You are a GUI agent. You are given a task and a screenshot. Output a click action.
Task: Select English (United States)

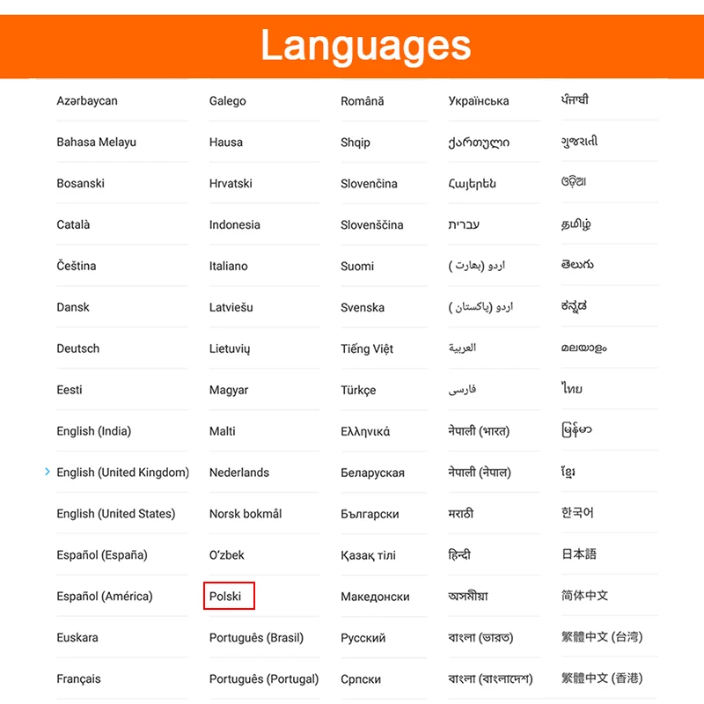point(116,514)
